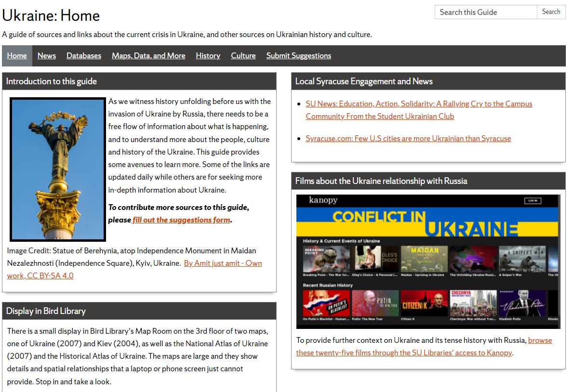Click Films about the Ukraine relationship heading
Viewport: 574px width, 392px height.
point(381,181)
